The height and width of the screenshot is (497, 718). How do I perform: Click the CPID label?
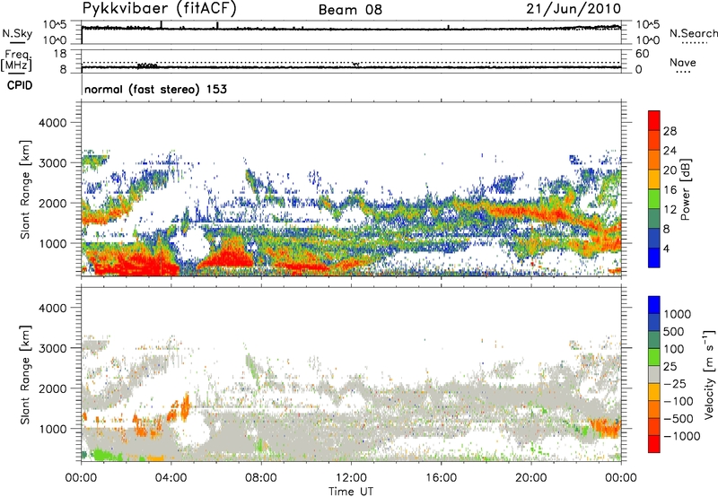point(20,85)
